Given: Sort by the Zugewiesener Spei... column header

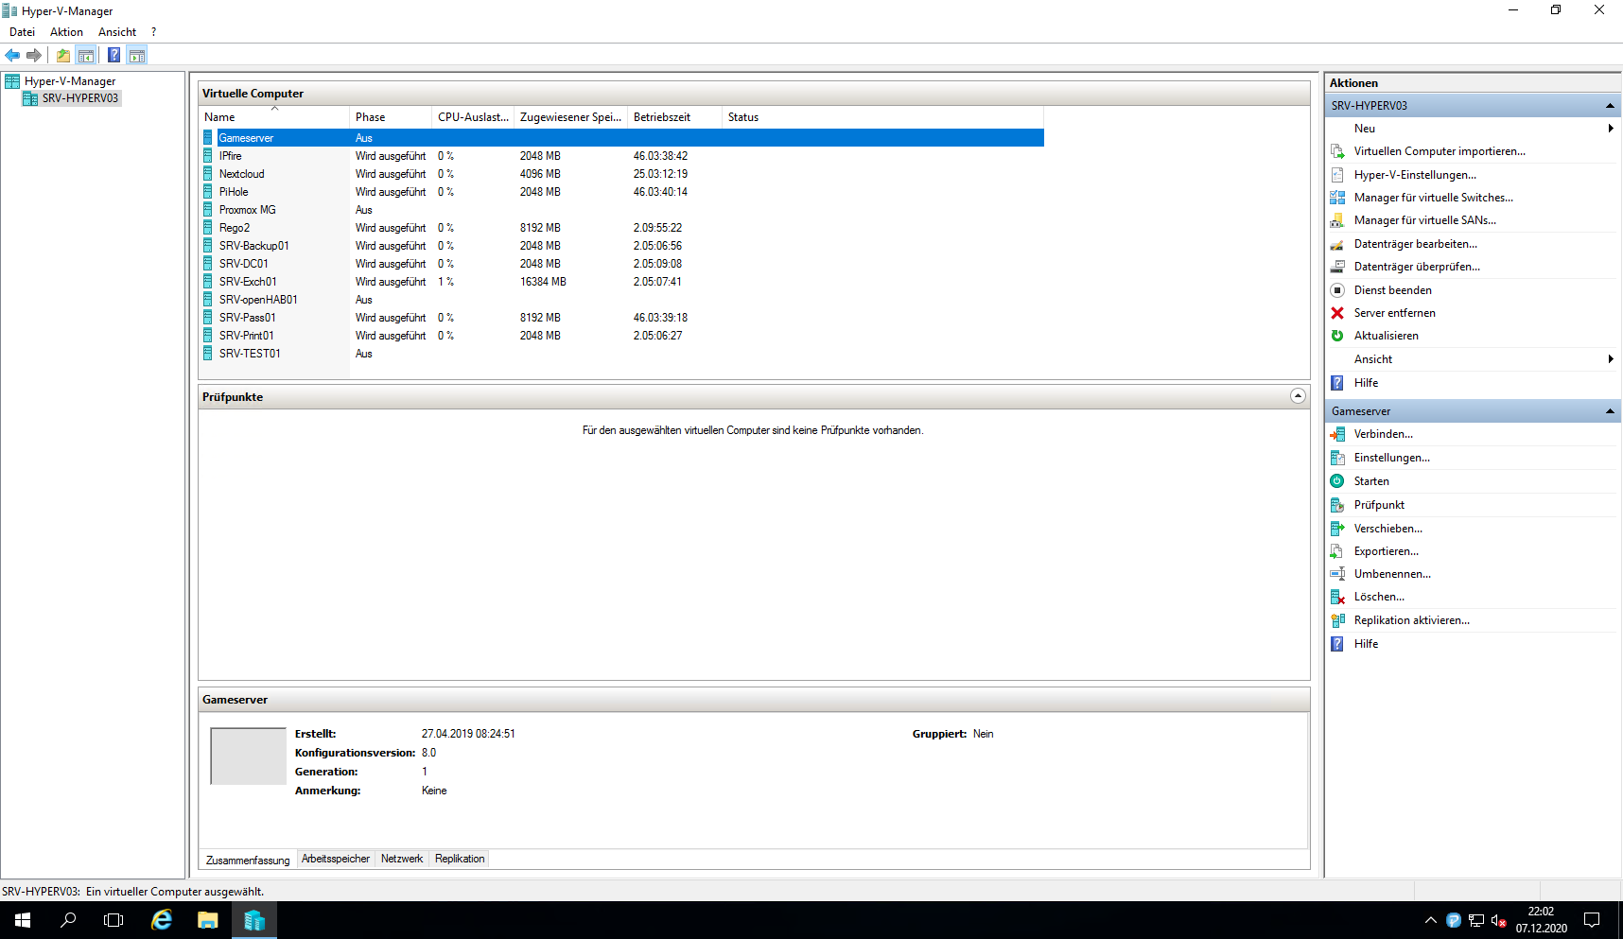Looking at the screenshot, I should [570, 117].
